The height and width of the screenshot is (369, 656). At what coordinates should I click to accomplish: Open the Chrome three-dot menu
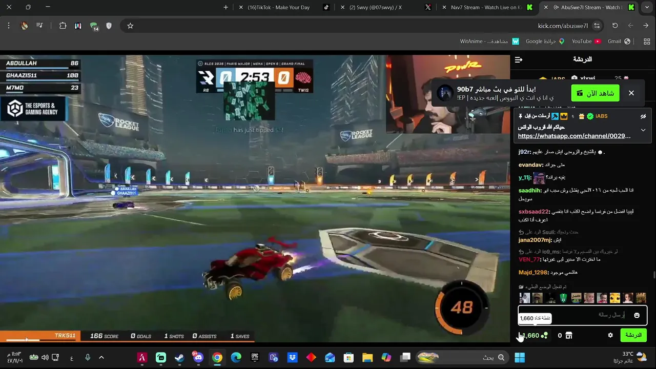tap(9, 26)
